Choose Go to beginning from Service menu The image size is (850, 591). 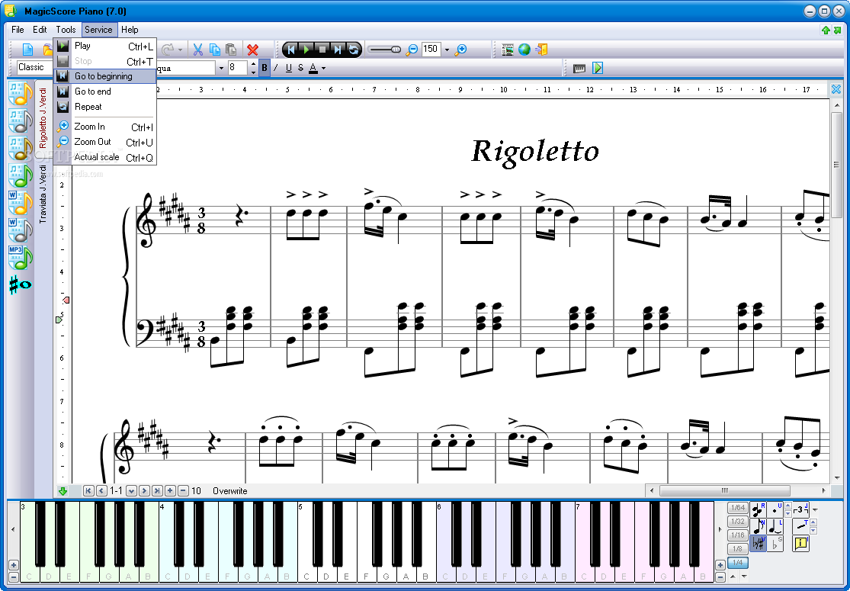(105, 76)
